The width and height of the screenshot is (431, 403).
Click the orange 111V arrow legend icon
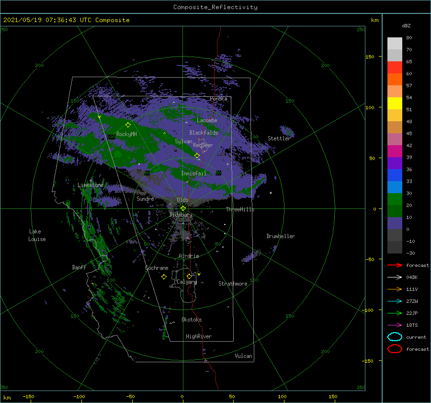click(395, 289)
